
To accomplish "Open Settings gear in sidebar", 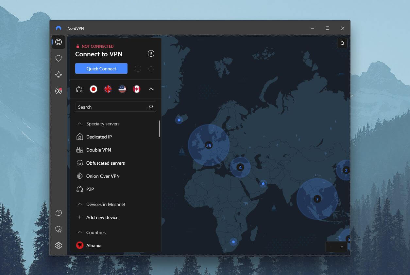I will (59, 245).
